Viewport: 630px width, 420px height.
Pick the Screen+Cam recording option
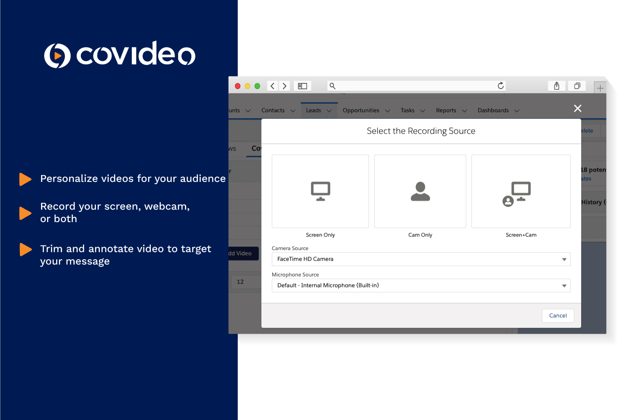(521, 191)
